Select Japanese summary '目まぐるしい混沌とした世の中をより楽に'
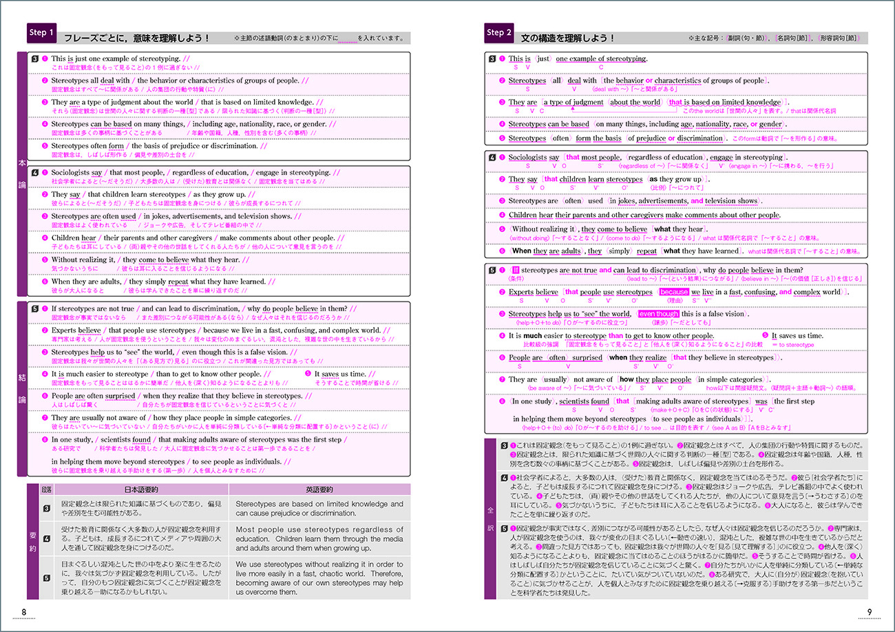The image size is (895, 632). point(142,578)
